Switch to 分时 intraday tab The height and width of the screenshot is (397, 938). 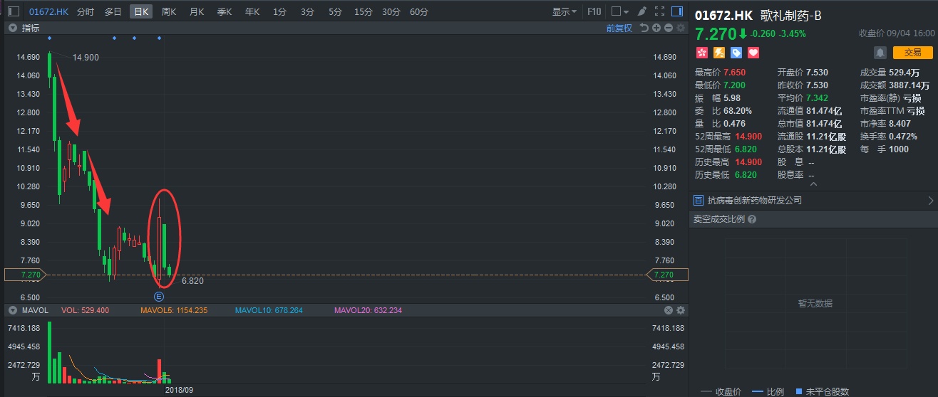(x=85, y=11)
